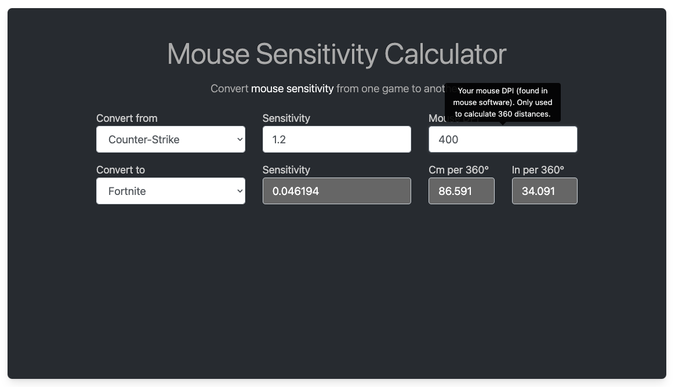Click the 'Convert to' label
The image size is (675, 387).
120,170
